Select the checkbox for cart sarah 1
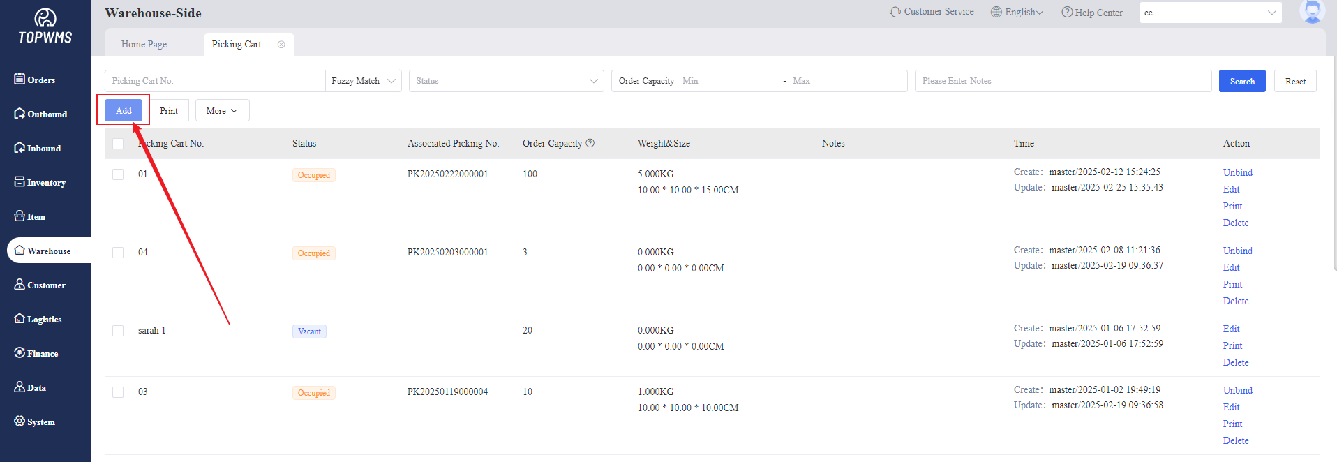 click(118, 331)
